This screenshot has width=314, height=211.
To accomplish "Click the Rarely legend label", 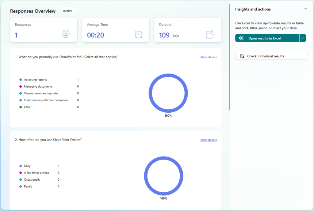I will click(28, 187).
